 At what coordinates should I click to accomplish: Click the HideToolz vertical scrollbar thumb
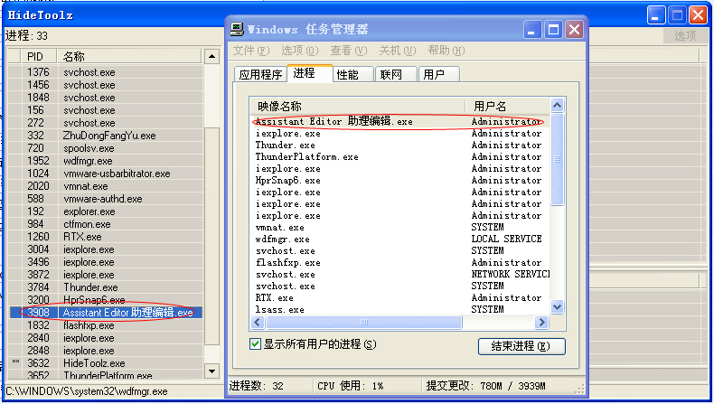pyautogui.click(x=211, y=237)
